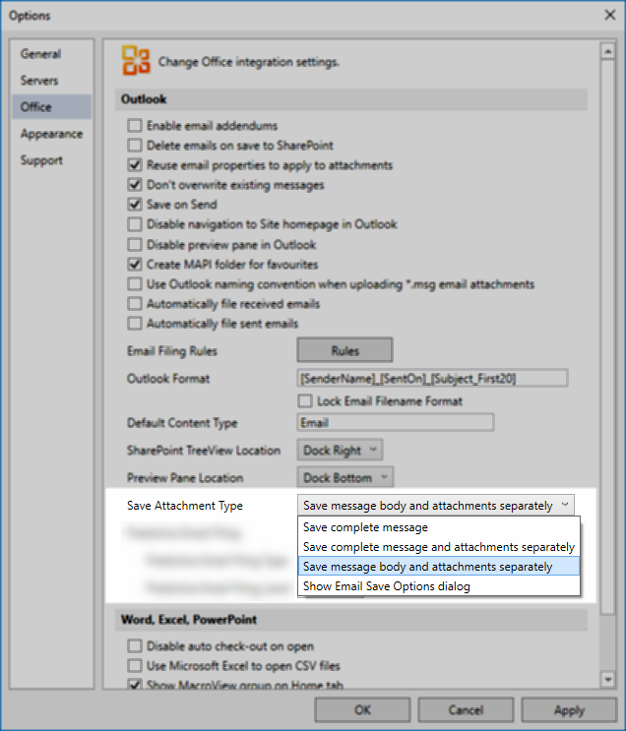626x731 pixels.
Task: Edit the Default Content Type field
Action: (x=396, y=422)
